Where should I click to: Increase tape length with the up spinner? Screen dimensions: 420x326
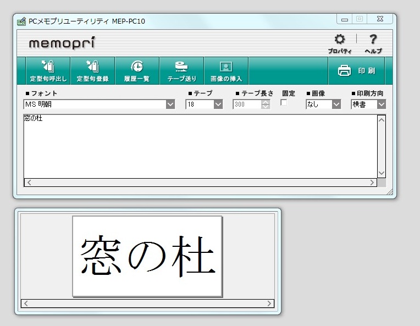tap(266, 102)
